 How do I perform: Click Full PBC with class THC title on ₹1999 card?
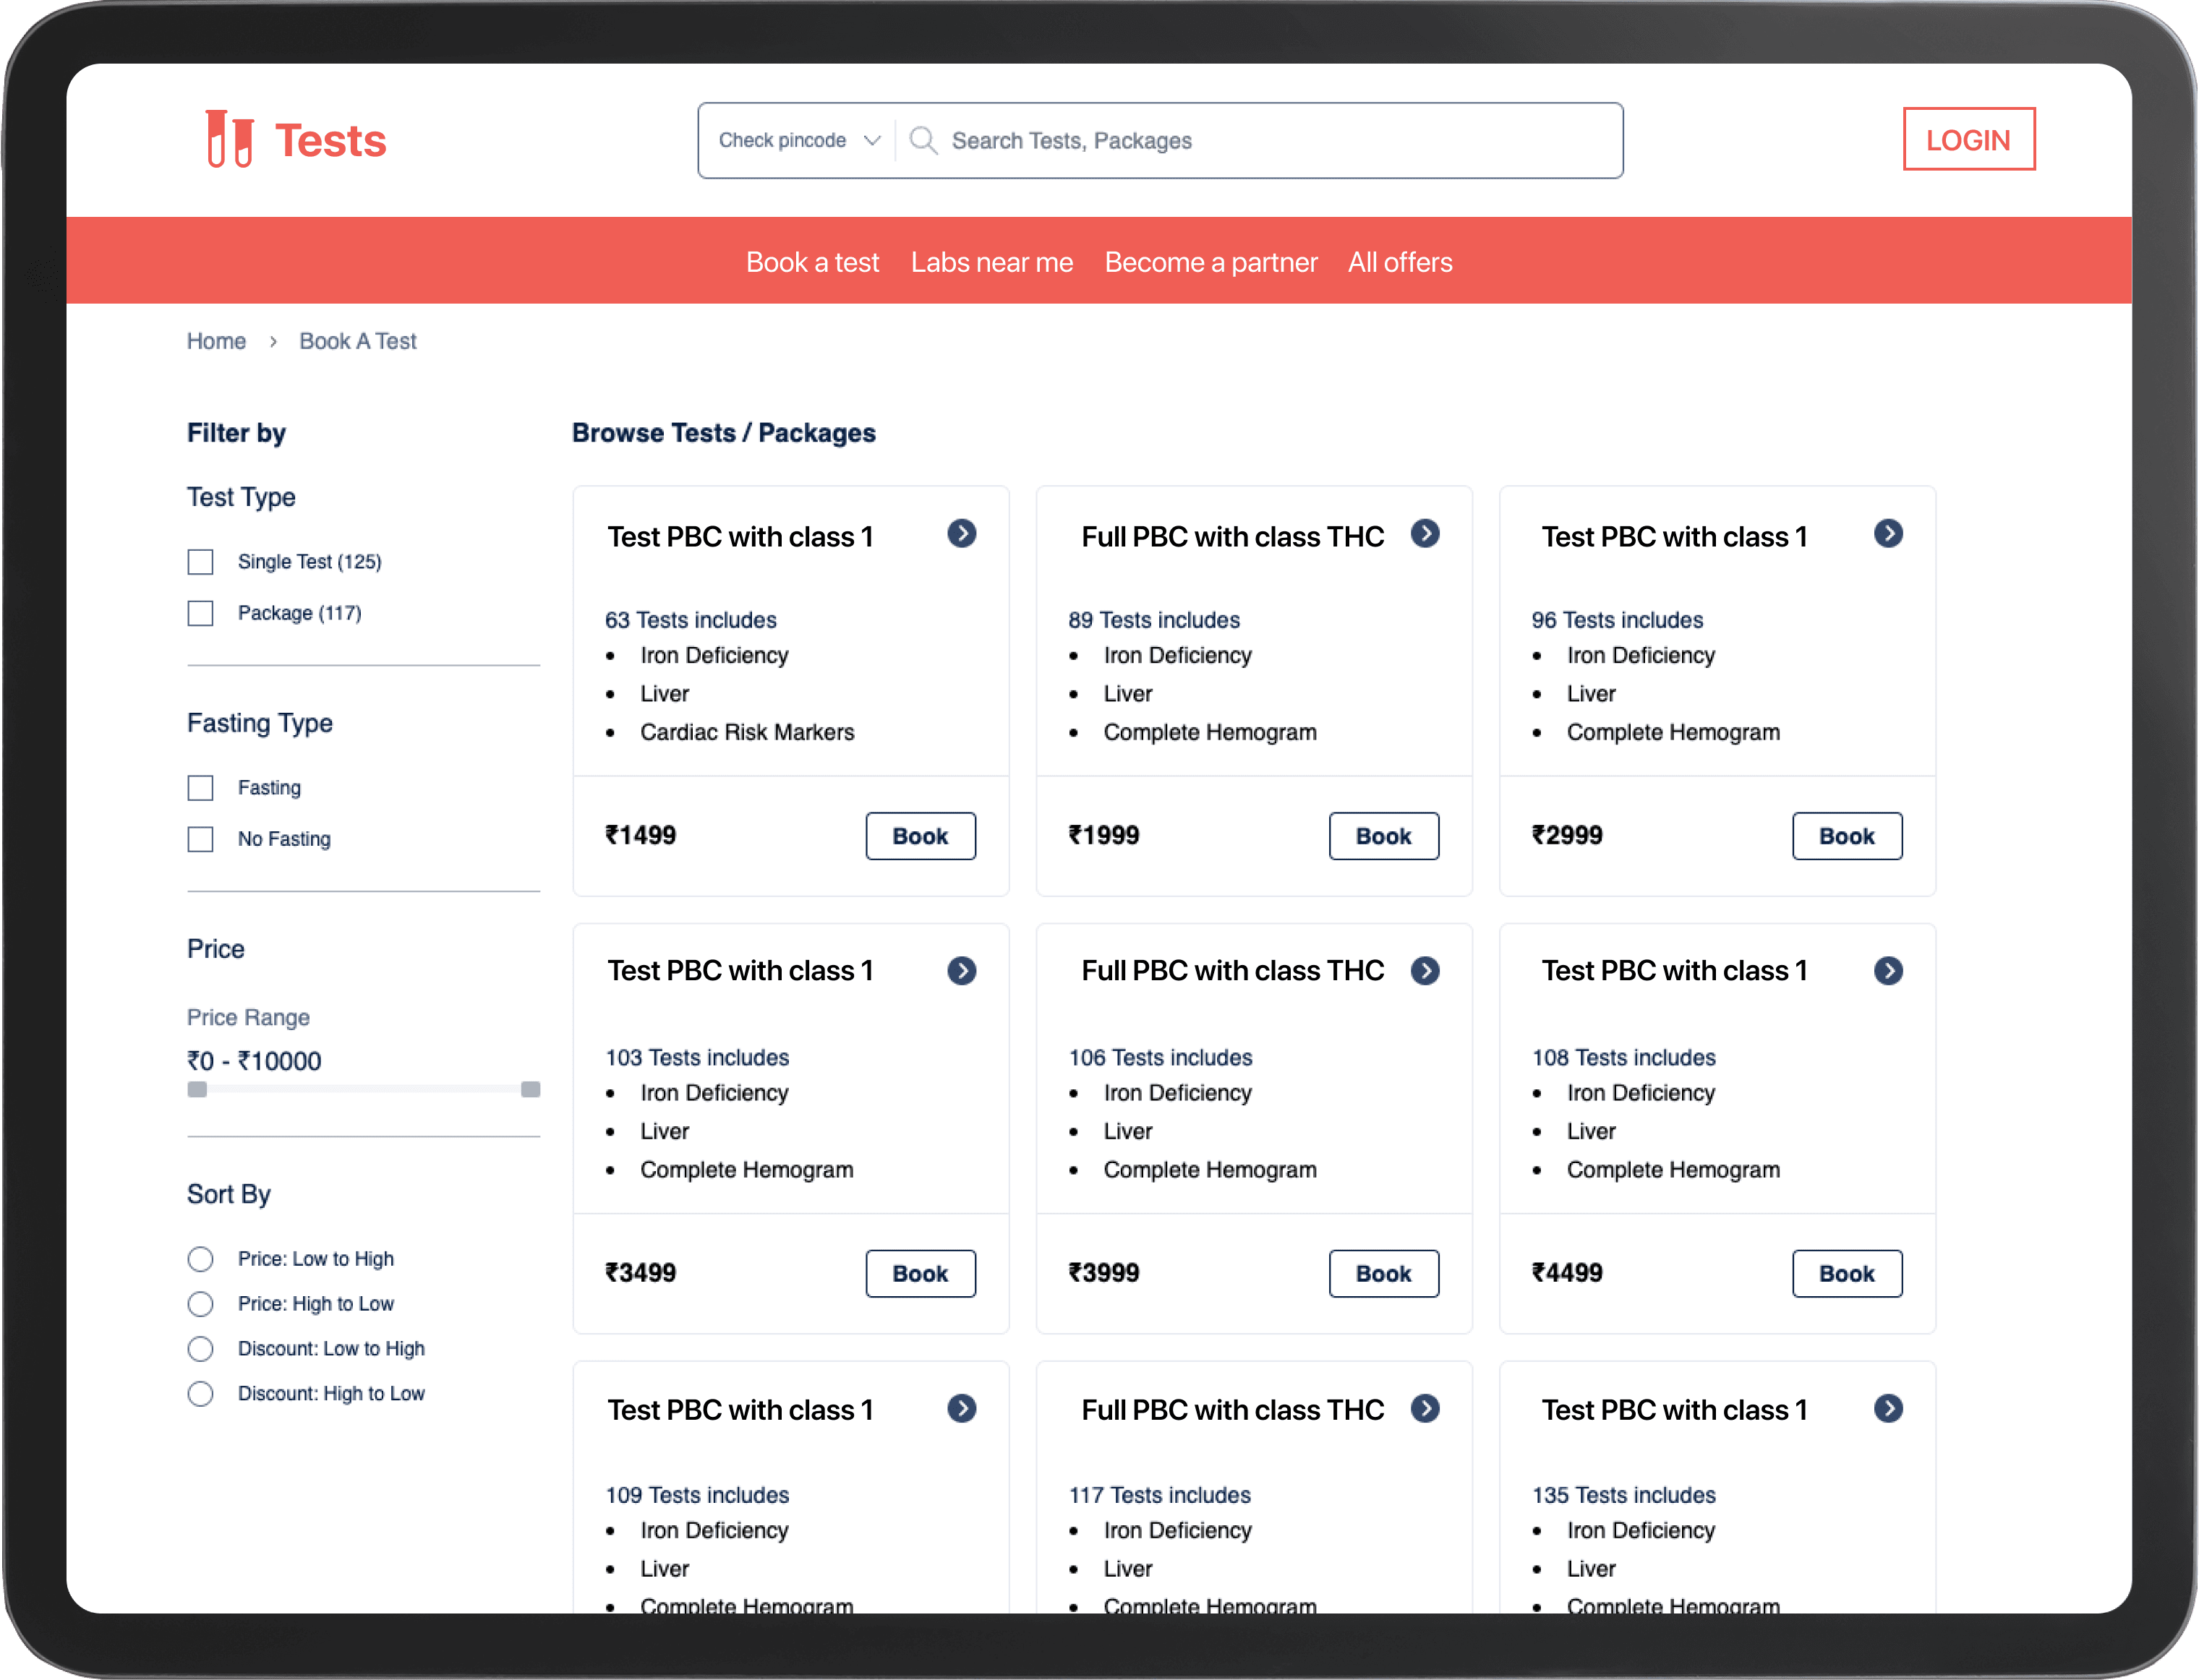pos(1233,537)
